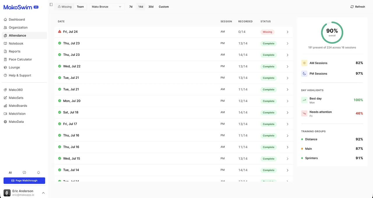Click Tue, Jul 21 PM row date
The height and width of the screenshot is (198, 373).
click(x=71, y=78)
